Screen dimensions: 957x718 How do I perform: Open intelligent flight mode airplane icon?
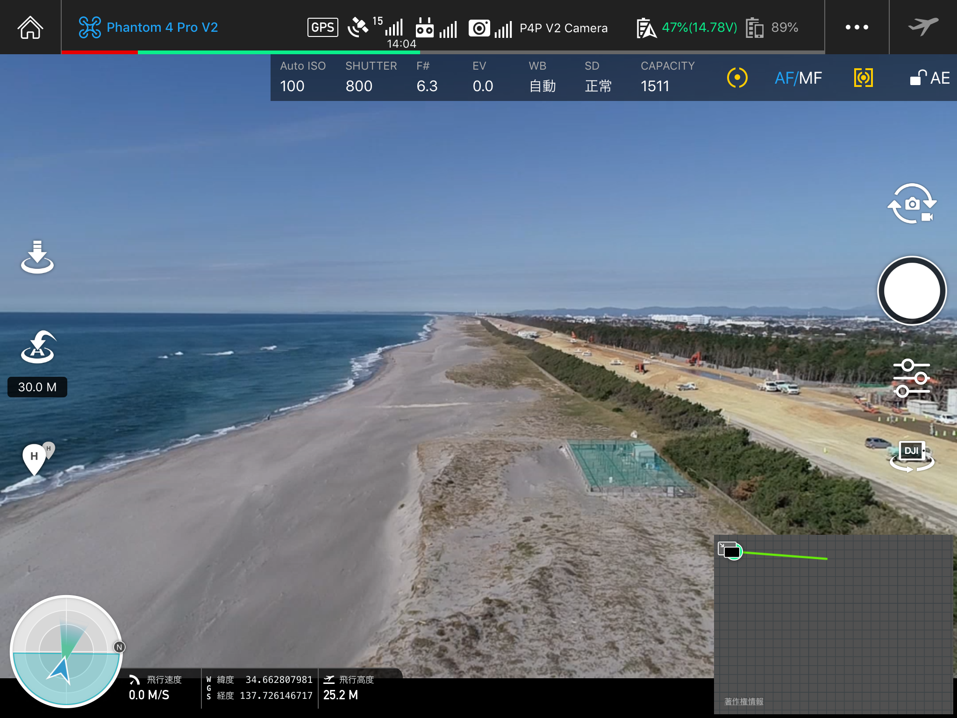point(923,27)
